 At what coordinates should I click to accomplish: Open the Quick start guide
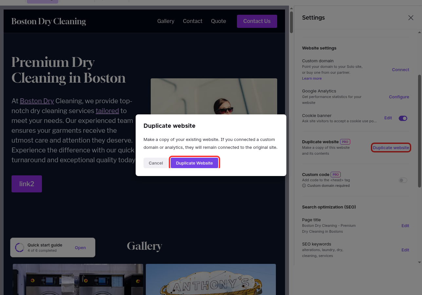point(80,248)
